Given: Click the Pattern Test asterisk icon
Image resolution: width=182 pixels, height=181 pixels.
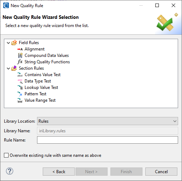Looking at the screenshot, I should pos(20,94).
